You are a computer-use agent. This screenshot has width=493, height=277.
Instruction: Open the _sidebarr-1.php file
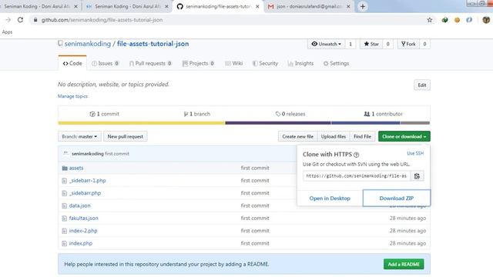(x=87, y=181)
